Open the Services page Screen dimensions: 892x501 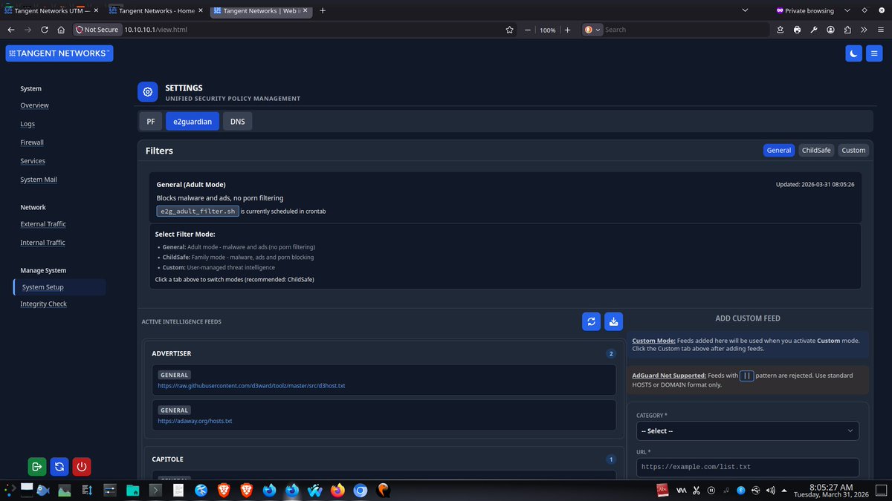(33, 161)
